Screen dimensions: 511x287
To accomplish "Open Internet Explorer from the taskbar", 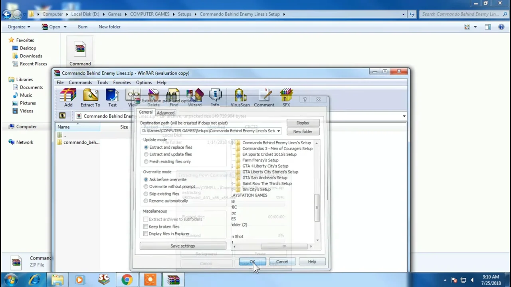I will tap(34, 280).
